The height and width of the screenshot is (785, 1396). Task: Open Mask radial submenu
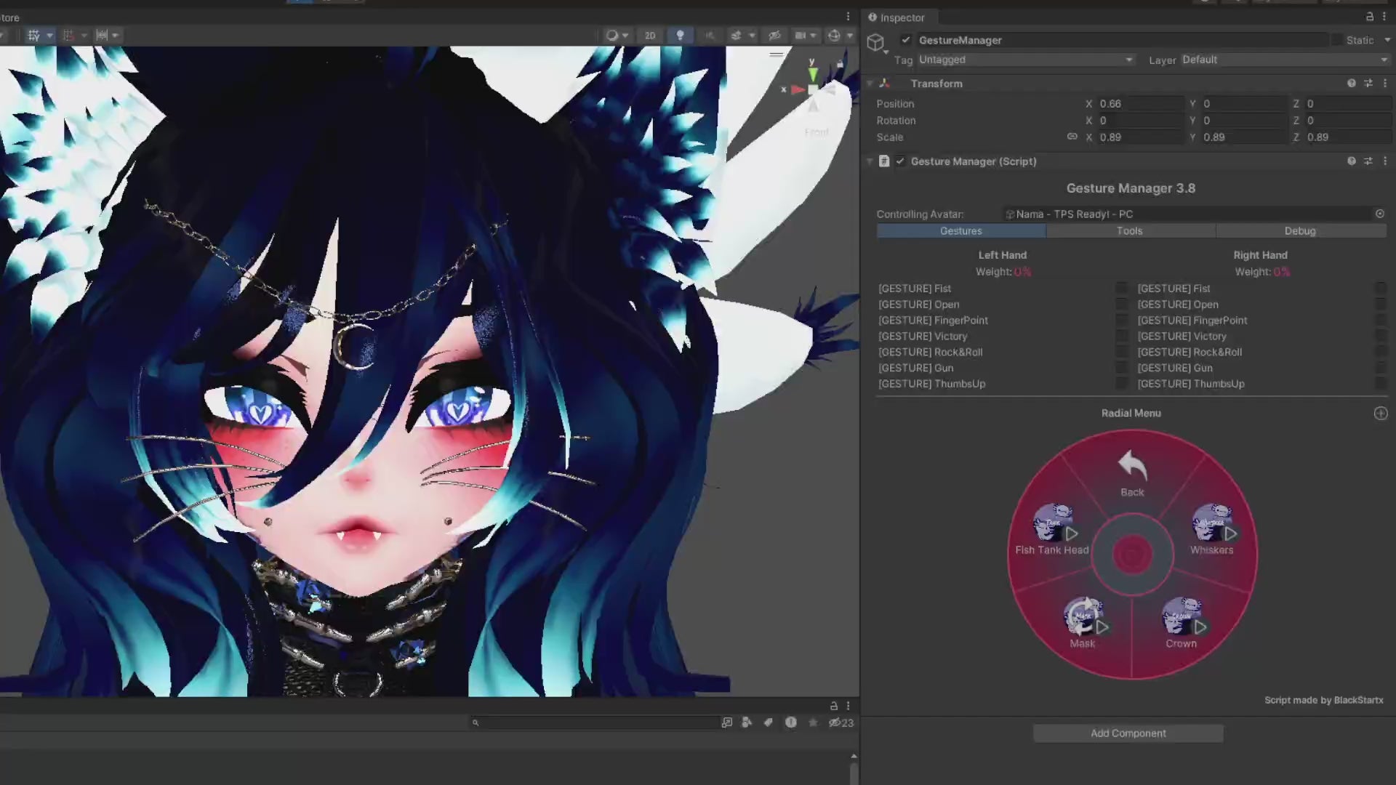pos(1083,623)
